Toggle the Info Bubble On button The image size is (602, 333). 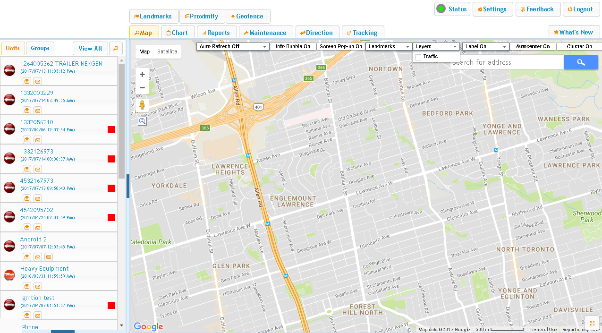[x=293, y=47]
